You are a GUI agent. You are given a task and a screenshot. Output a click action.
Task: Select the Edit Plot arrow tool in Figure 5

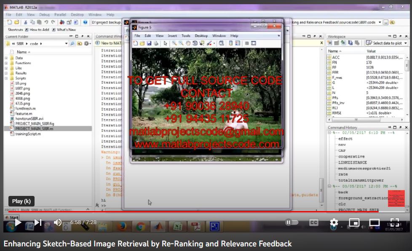[x=165, y=43]
